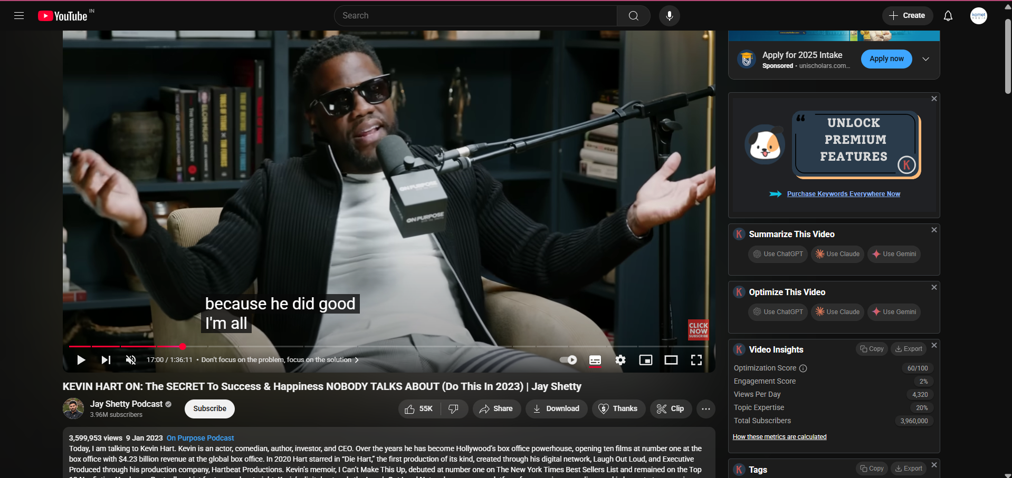Choose Use Claude under Summarize This Video
This screenshot has width=1012, height=478.
point(837,254)
